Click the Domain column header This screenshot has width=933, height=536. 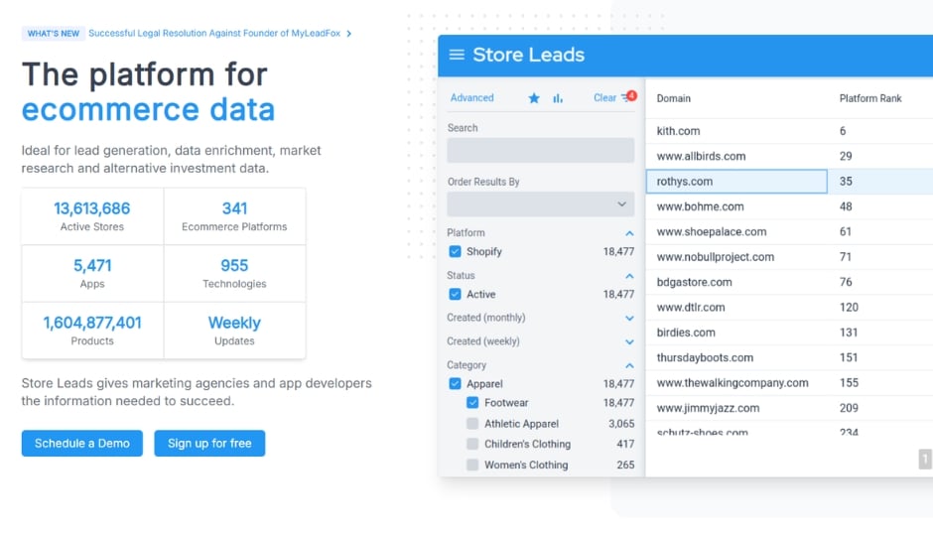click(674, 98)
